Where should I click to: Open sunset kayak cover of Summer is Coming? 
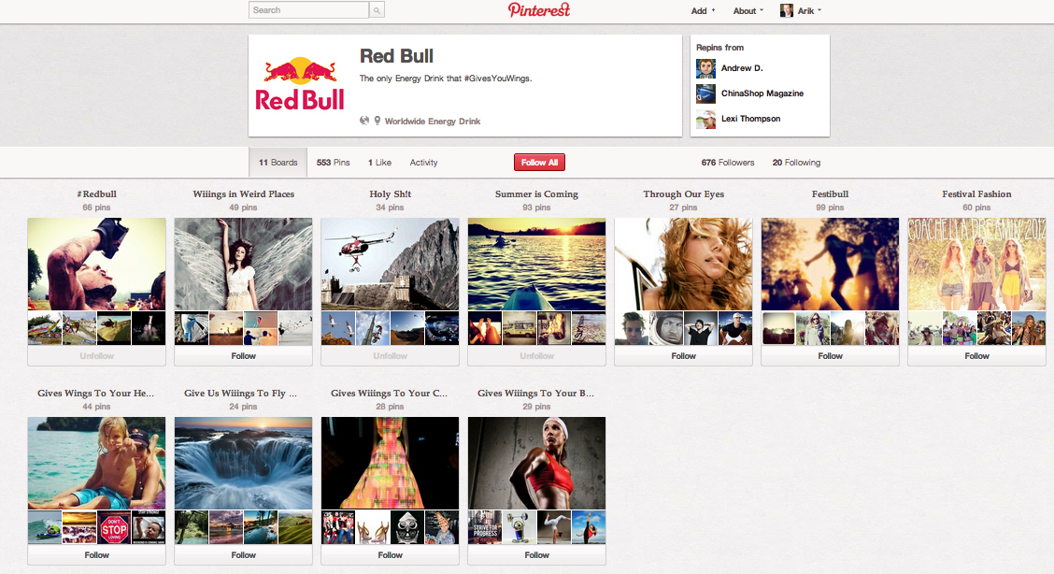536,264
